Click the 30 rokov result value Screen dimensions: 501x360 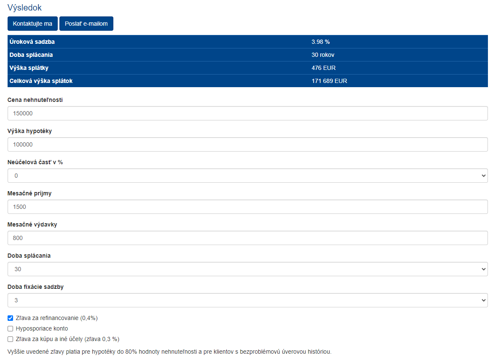[323, 55]
